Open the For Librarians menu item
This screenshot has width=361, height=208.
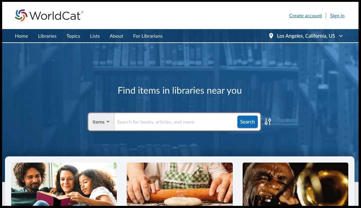(x=148, y=36)
